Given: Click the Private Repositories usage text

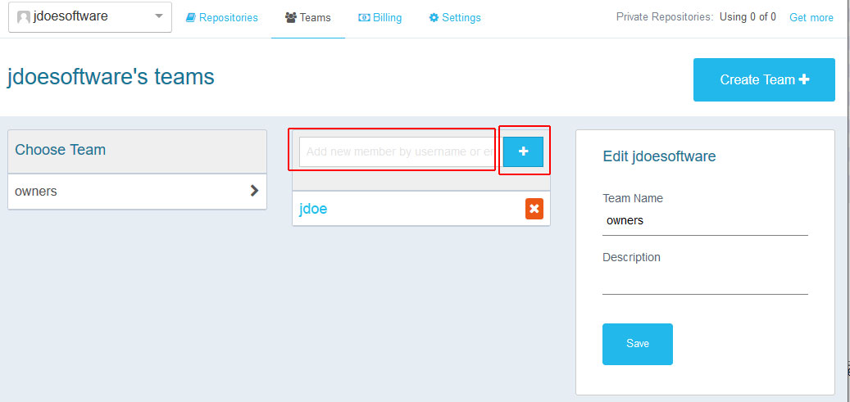Looking at the screenshot, I should pyautogui.click(x=696, y=17).
